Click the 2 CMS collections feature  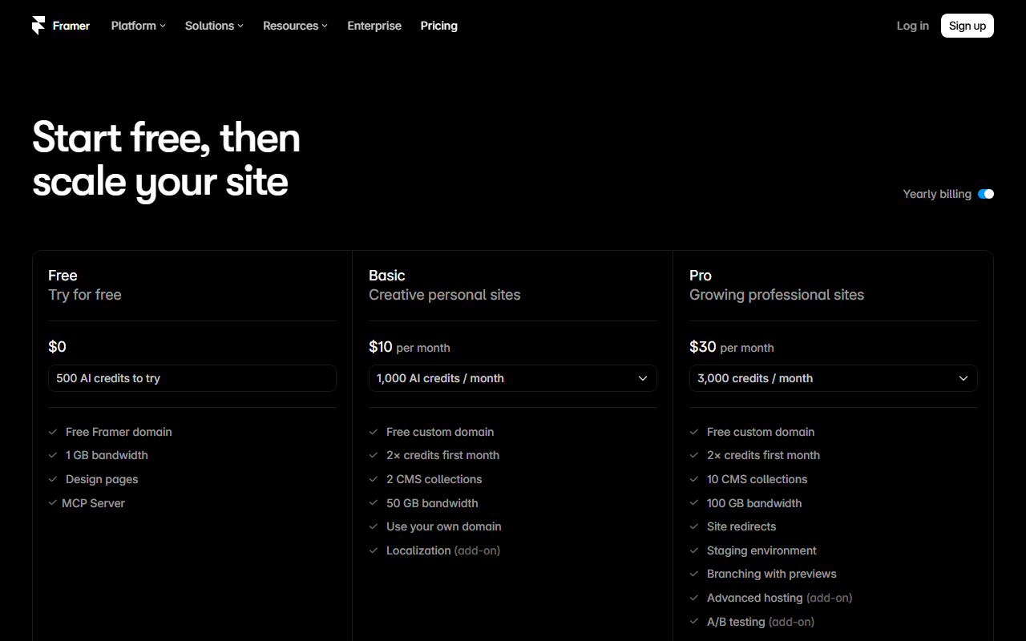434,479
